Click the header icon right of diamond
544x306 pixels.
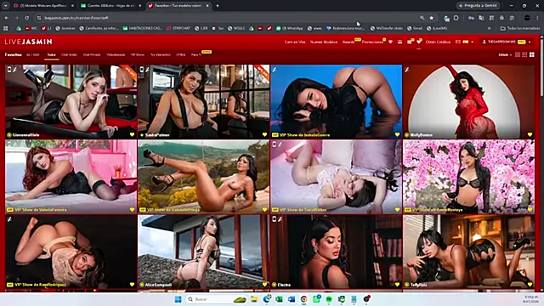click(399, 42)
